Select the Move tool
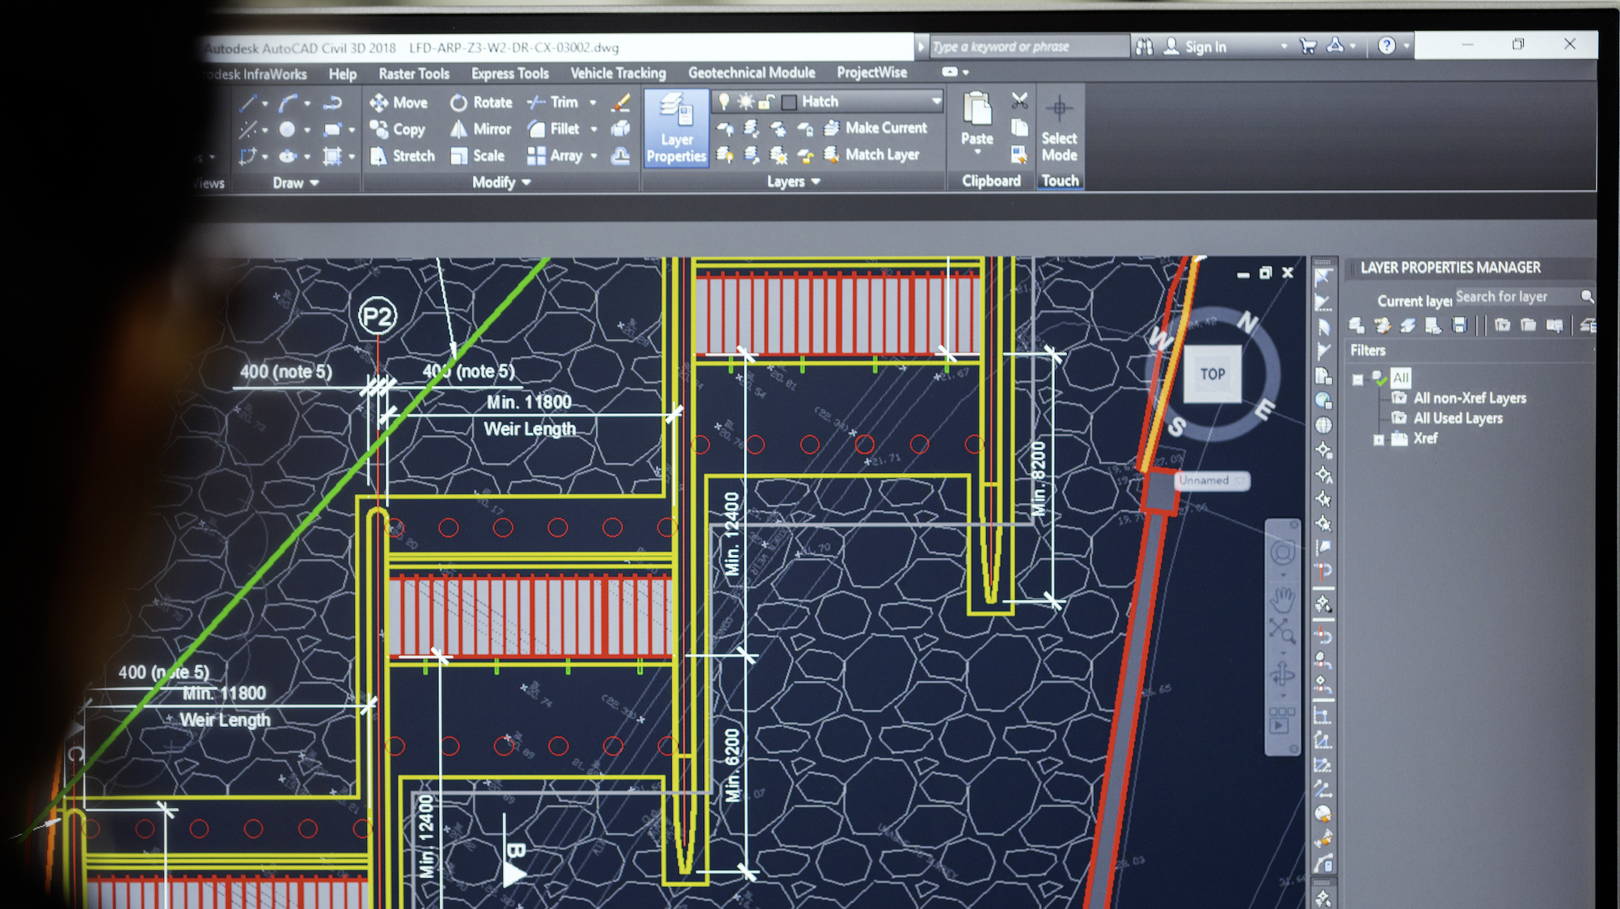This screenshot has width=1620, height=909. [399, 103]
